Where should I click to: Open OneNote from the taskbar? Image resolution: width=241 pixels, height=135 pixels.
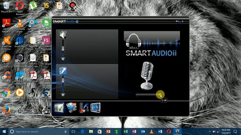(x=134, y=132)
